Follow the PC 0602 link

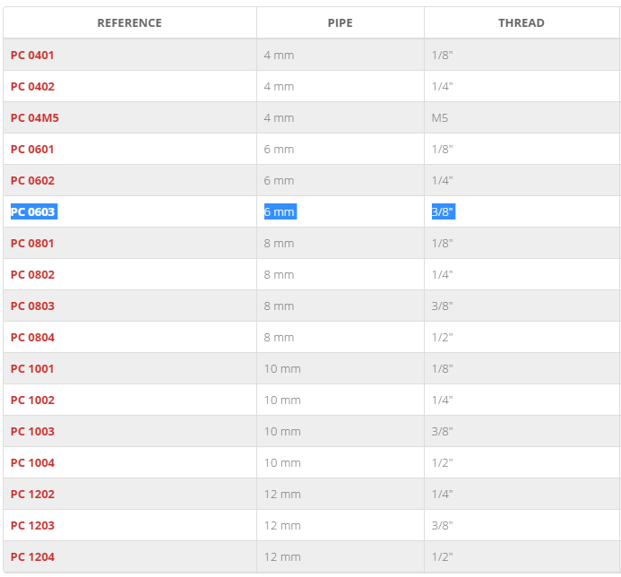click(x=32, y=181)
